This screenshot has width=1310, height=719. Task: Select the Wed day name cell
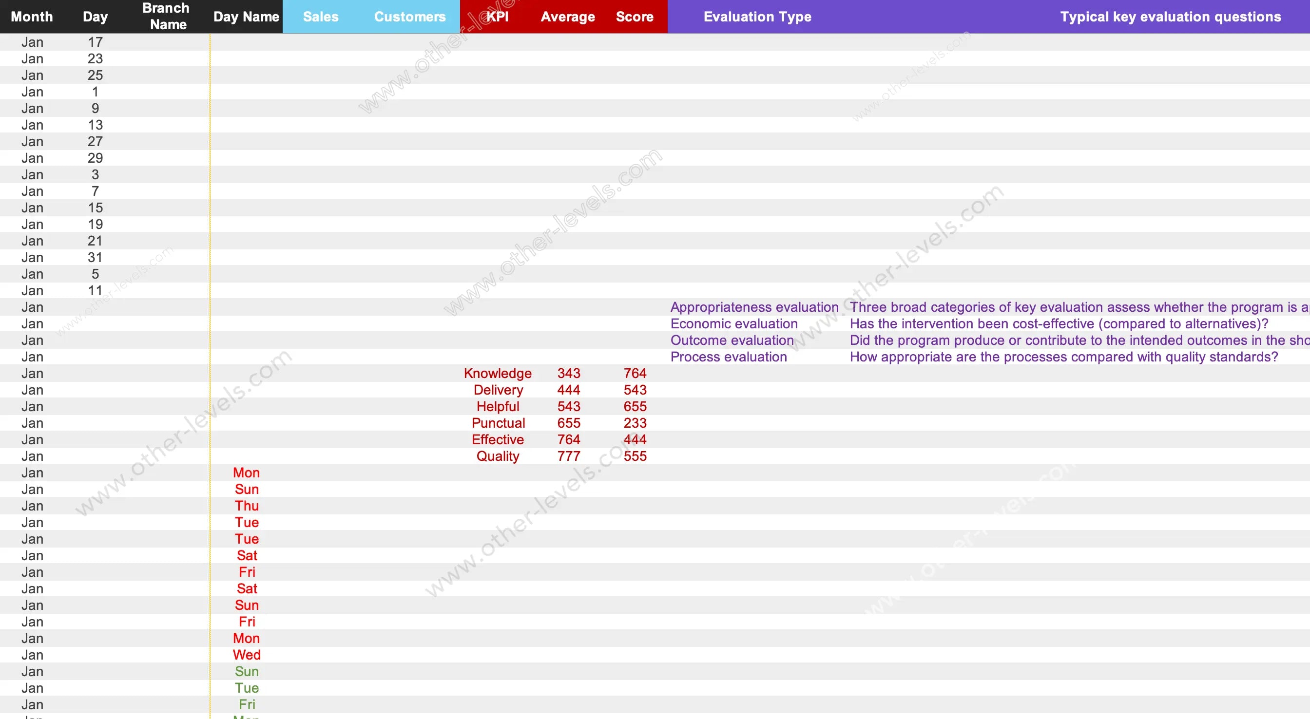[x=247, y=655]
